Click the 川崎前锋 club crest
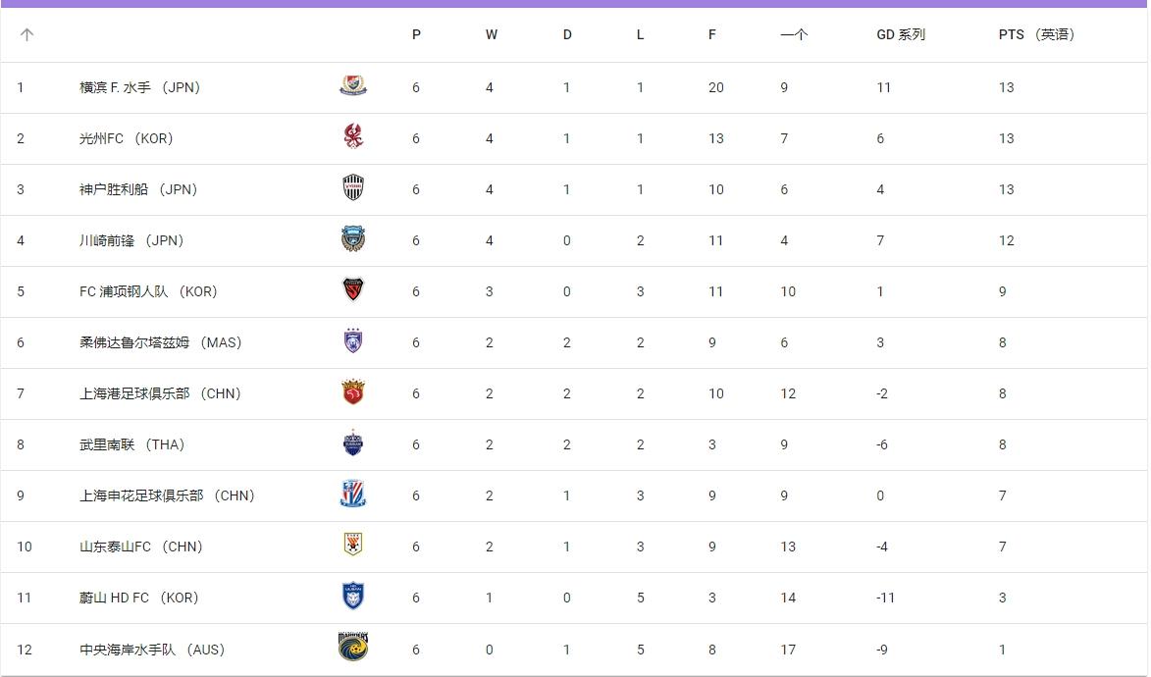The height and width of the screenshot is (677, 1151). pyautogui.click(x=353, y=238)
